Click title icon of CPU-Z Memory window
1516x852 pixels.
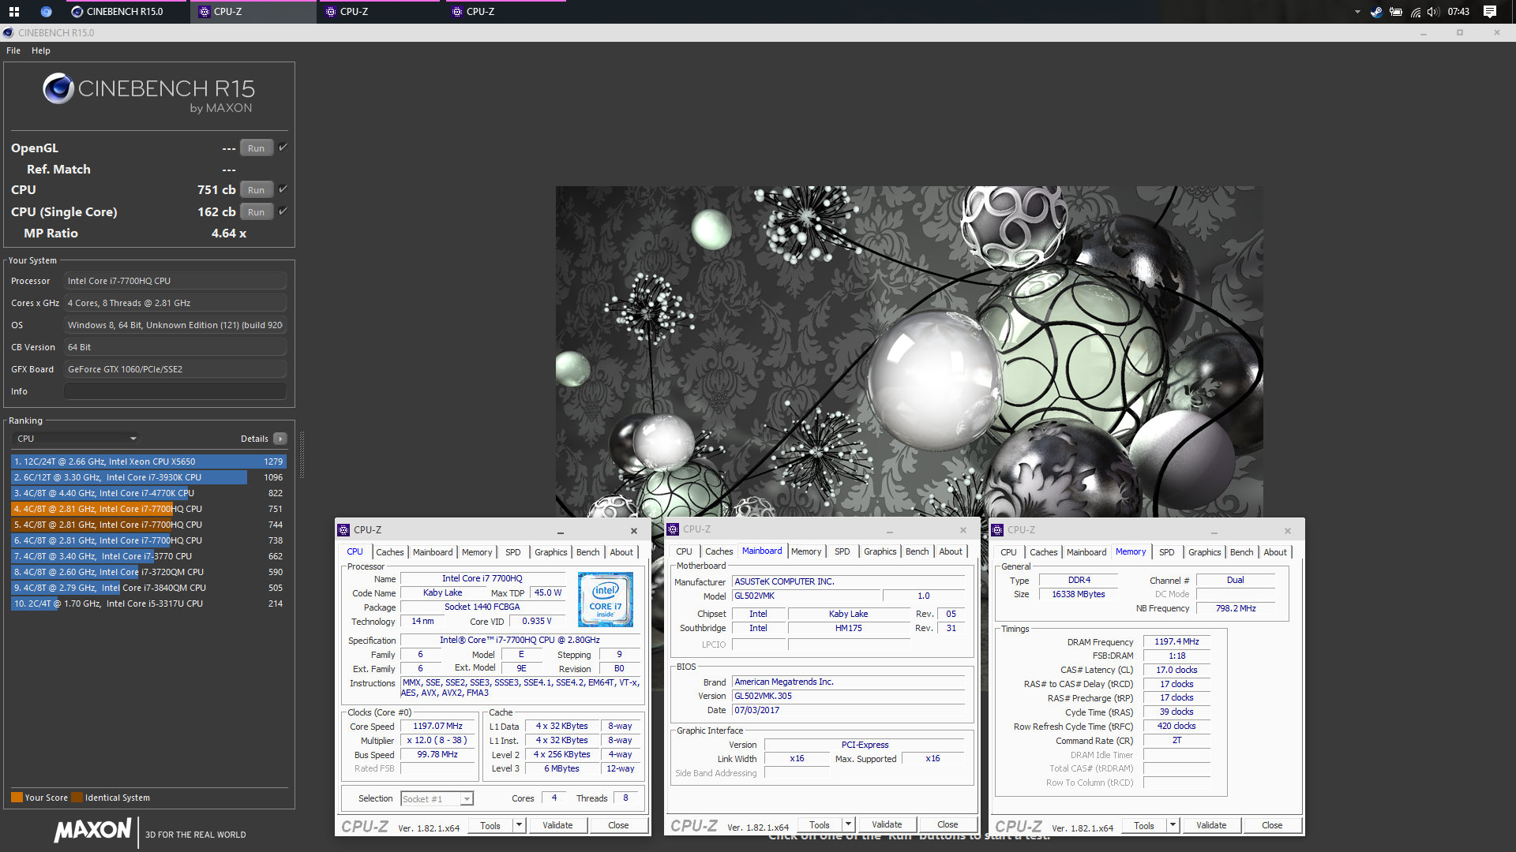tap(997, 530)
